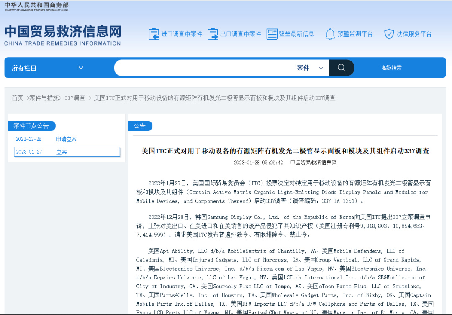Click the 中国贸易救济信息网 site logo
The width and height of the screenshot is (452, 315).
pos(63,32)
